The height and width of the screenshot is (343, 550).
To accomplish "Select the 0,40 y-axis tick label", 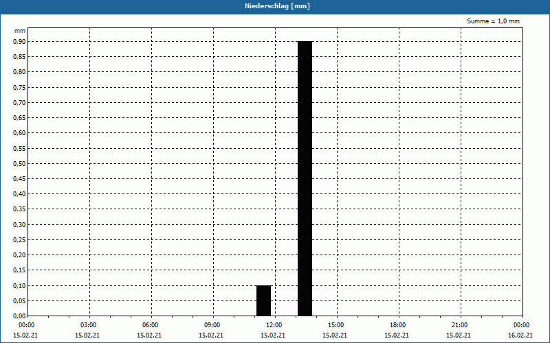I will pyautogui.click(x=19, y=194).
